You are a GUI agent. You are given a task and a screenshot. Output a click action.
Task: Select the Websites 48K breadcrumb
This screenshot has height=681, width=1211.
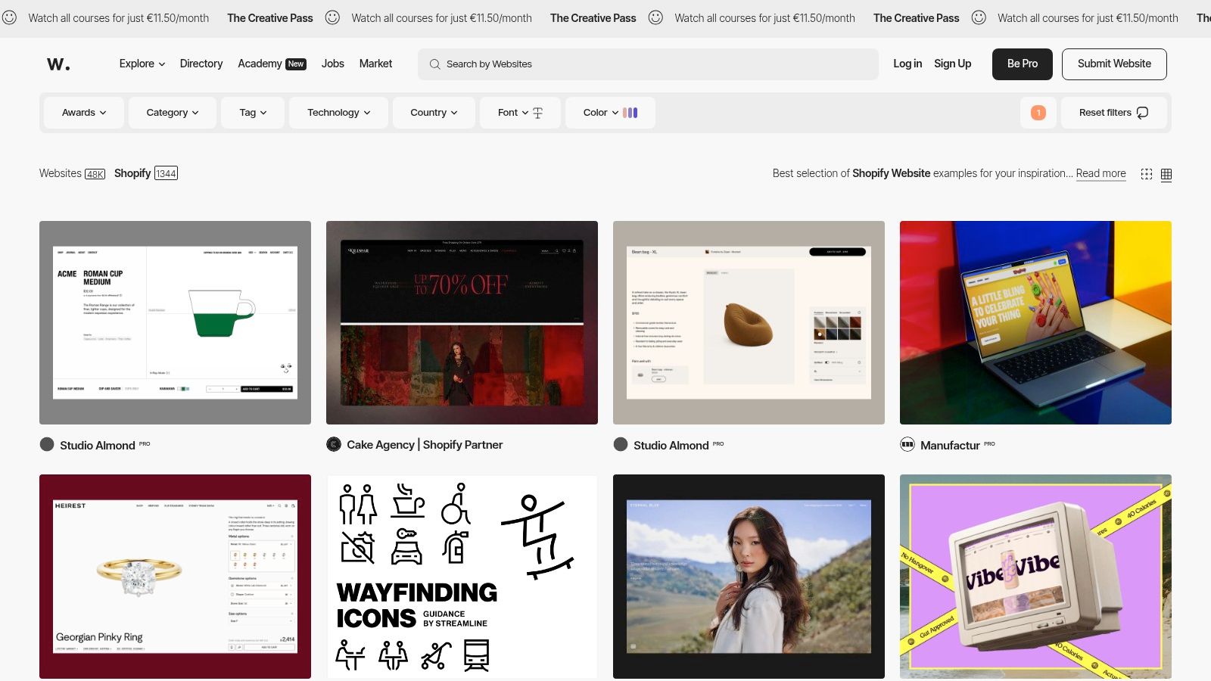pyautogui.click(x=72, y=173)
